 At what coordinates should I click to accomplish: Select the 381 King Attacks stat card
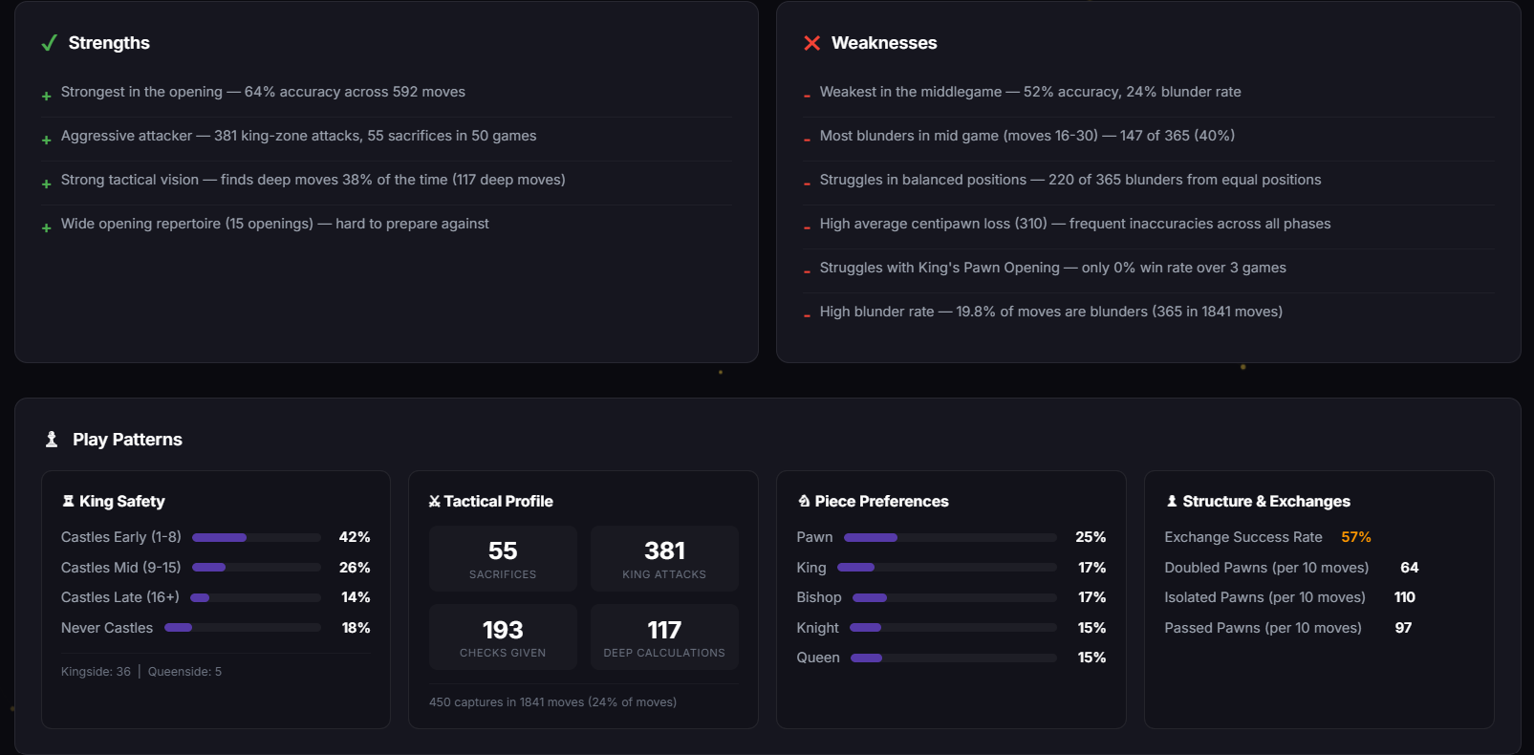pos(664,559)
